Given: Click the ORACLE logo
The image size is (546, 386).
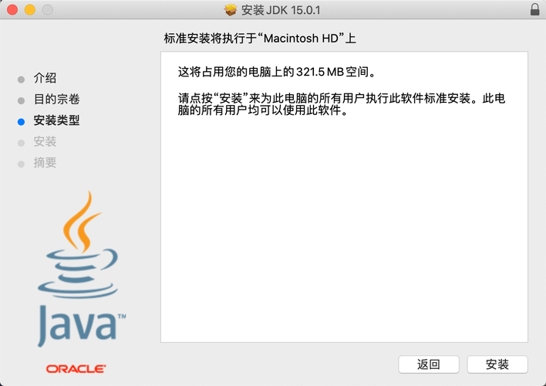Looking at the screenshot, I should (x=76, y=369).
